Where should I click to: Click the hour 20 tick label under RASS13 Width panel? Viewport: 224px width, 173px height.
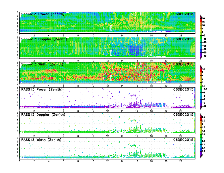pos(166,161)
